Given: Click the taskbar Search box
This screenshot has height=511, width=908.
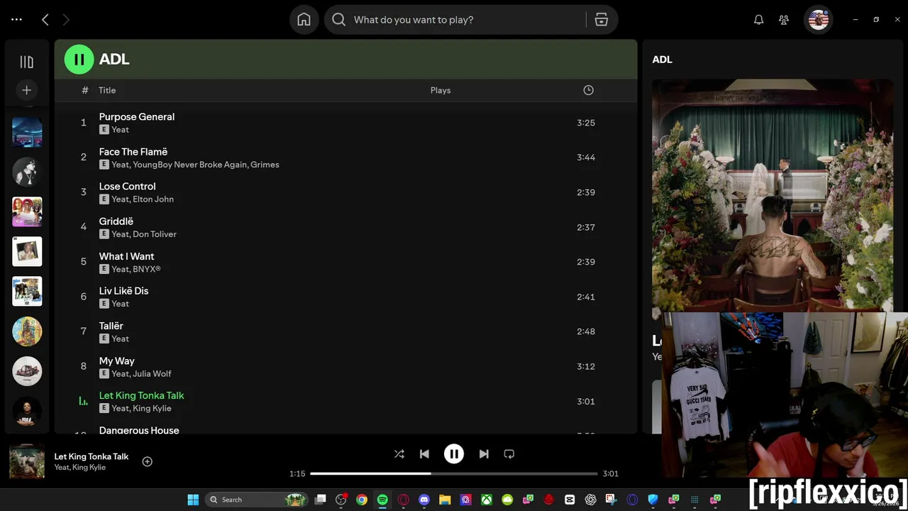Looking at the screenshot, I should 258,500.
